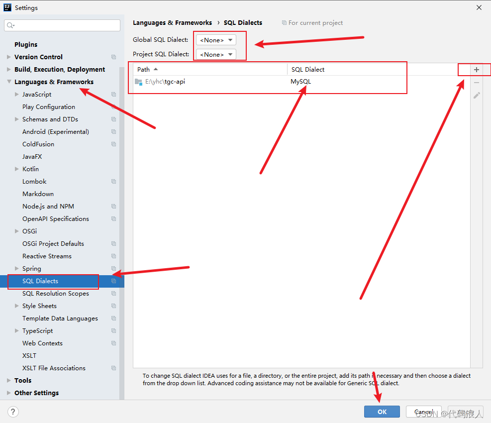
Task: Click the tgc-api folder icon
Action: (138, 82)
